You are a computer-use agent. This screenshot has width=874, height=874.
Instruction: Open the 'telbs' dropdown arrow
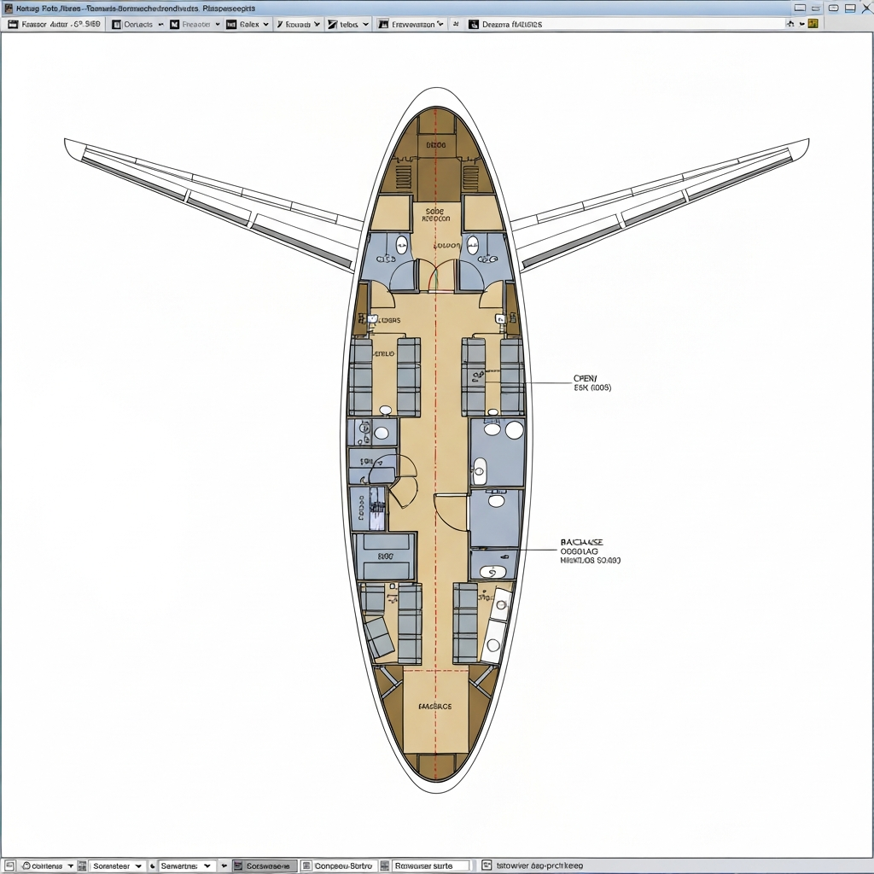click(x=365, y=25)
